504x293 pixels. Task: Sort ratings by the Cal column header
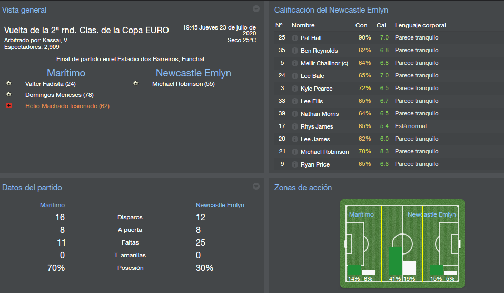pyautogui.click(x=381, y=25)
